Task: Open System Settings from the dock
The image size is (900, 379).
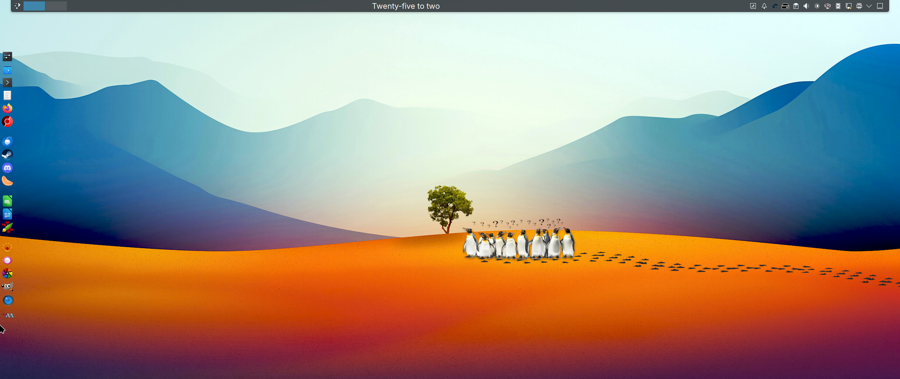Action: pos(7,56)
